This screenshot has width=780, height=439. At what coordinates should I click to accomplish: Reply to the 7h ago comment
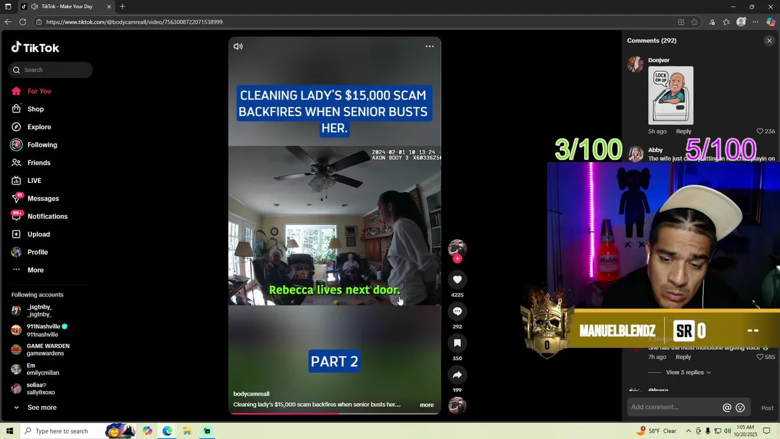pyautogui.click(x=684, y=357)
